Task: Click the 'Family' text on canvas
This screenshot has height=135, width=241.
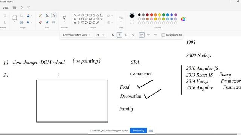Action: 126,109
